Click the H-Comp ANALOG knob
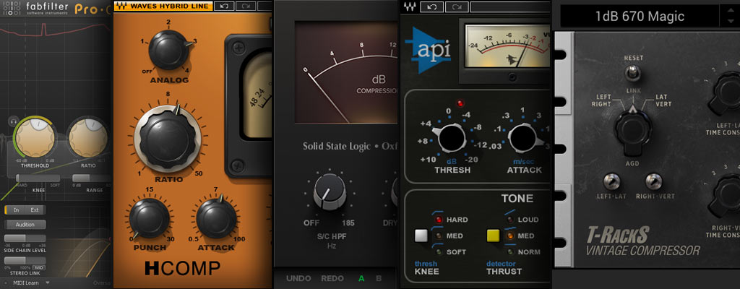The height and width of the screenshot is (289, 740). coord(168,50)
